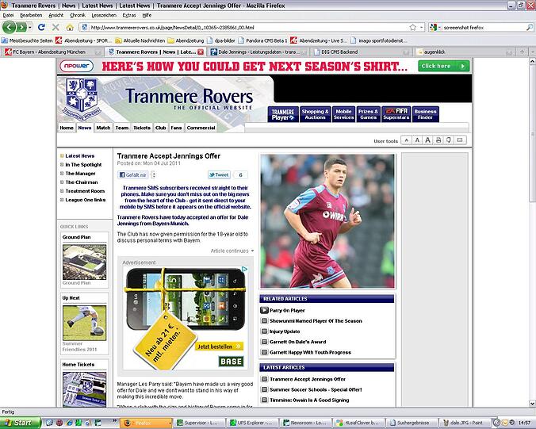Image resolution: width=536 pixels, height=429 pixels.
Task: Click Firefox forward arrow button
Action: click(x=21, y=27)
